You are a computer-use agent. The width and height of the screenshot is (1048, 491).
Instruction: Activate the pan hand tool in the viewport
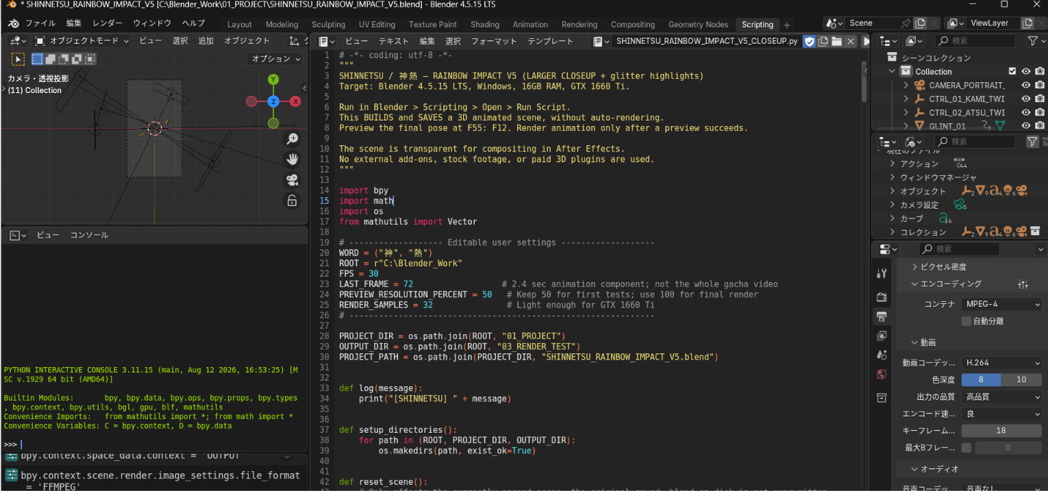click(292, 160)
